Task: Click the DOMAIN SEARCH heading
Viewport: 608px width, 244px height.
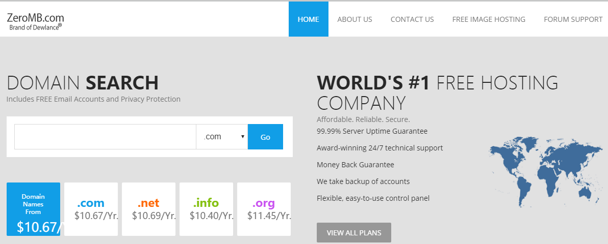Action: click(x=82, y=82)
